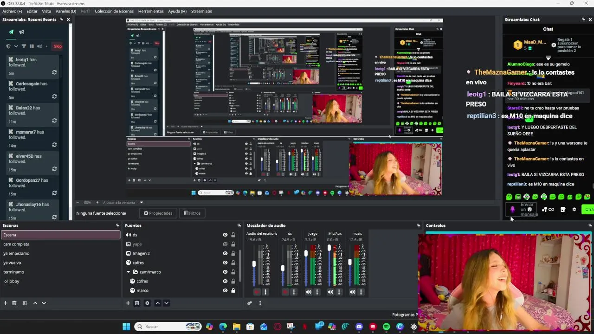Lock the ds source

233,235
